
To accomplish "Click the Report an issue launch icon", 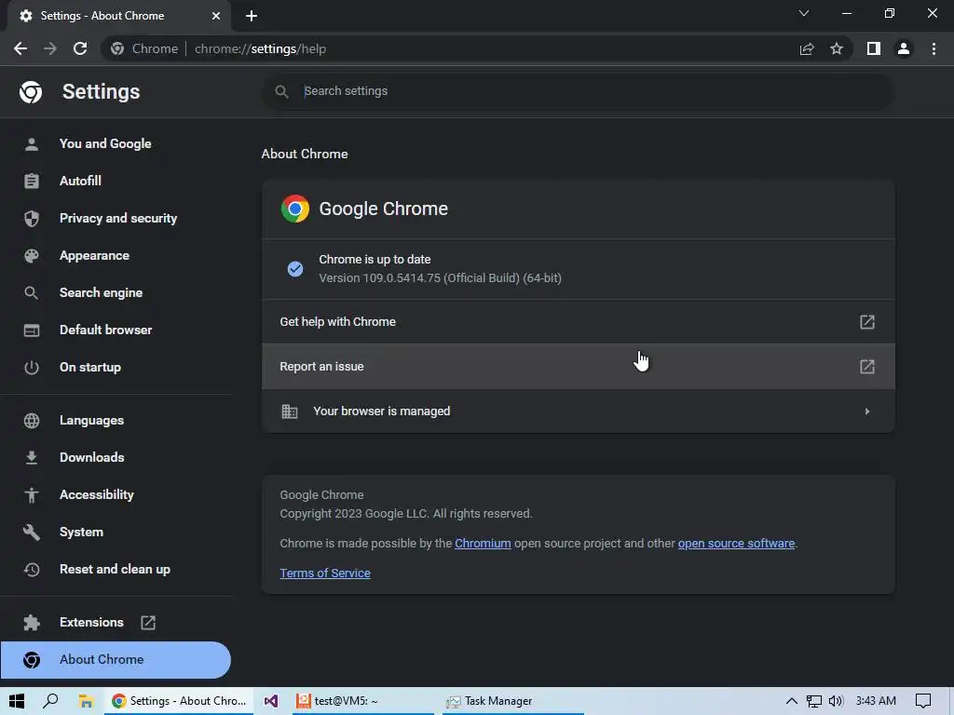I will click(867, 367).
